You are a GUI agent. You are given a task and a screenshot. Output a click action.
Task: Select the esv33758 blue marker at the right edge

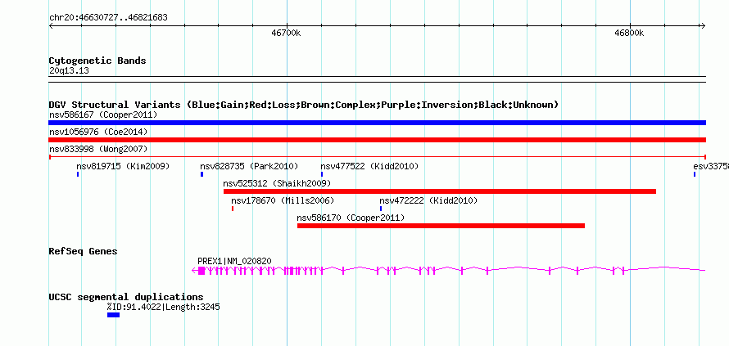695,174
